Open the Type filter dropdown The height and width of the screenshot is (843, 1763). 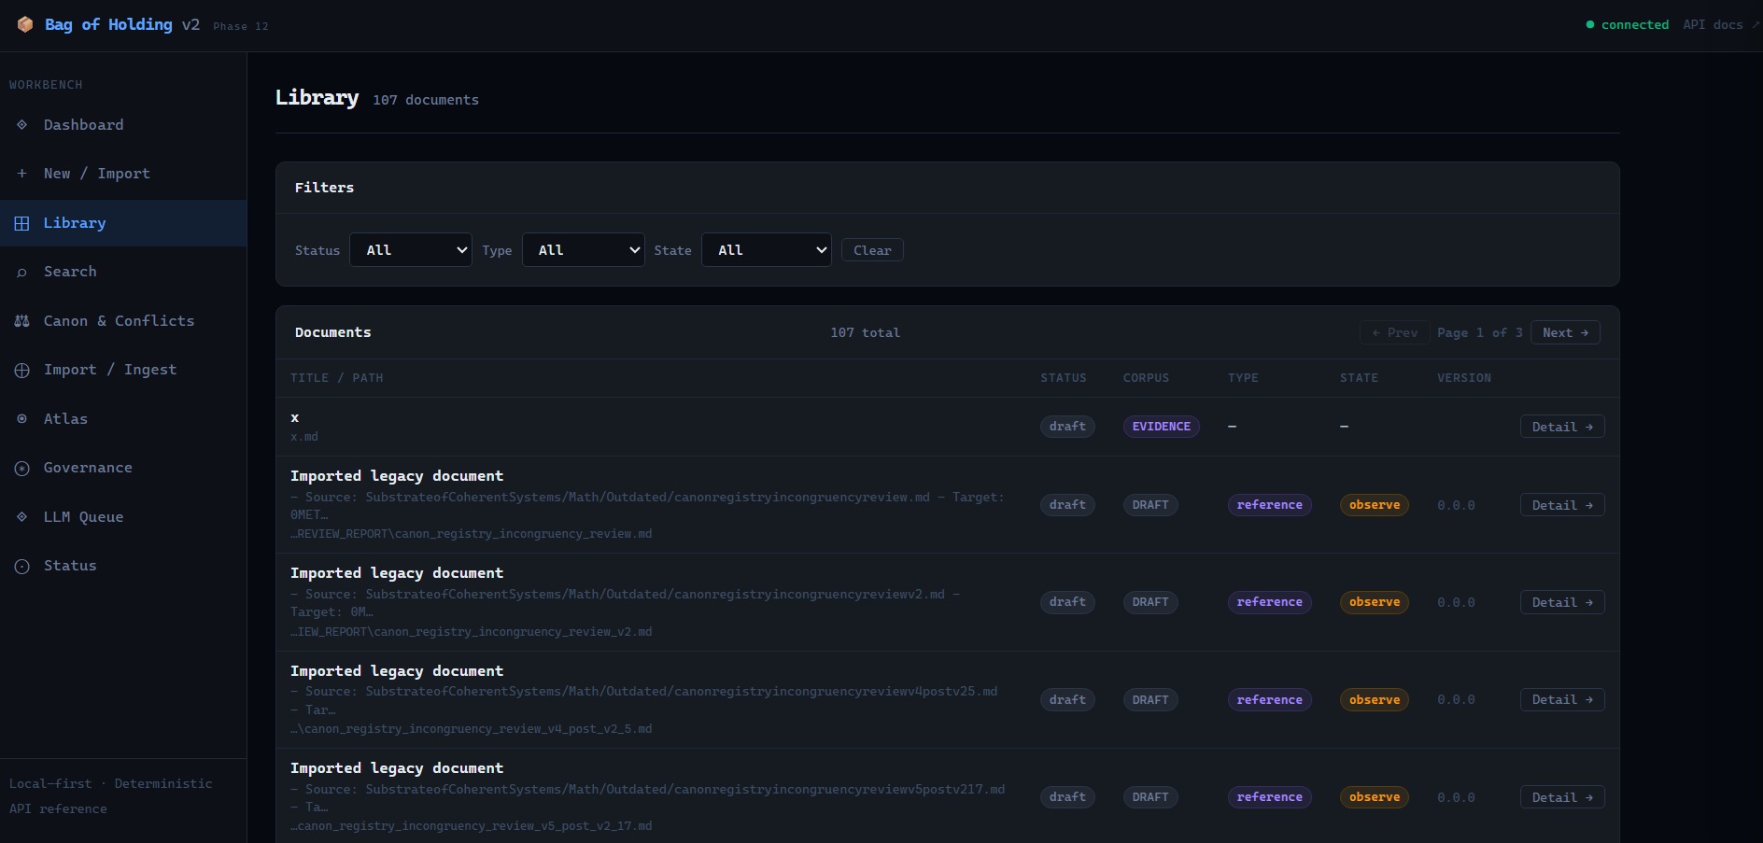click(584, 250)
